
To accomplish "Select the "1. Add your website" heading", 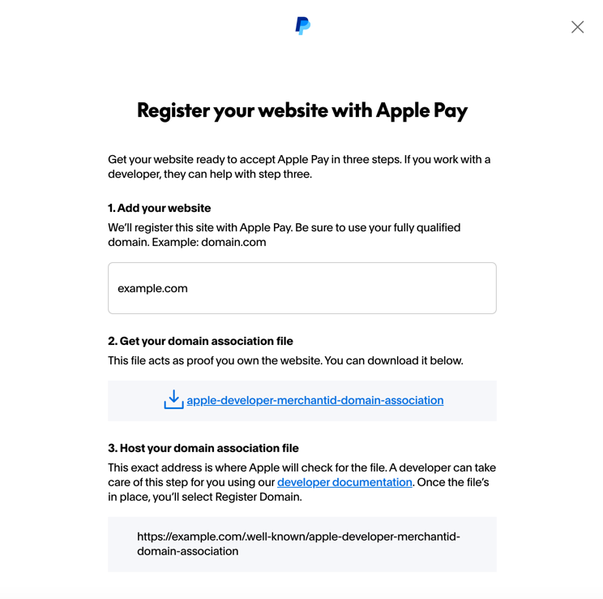I will [x=159, y=208].
